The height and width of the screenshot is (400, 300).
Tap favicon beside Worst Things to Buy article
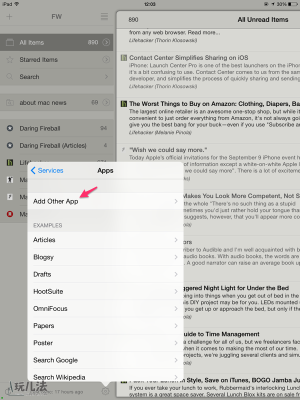click(123, 104)
